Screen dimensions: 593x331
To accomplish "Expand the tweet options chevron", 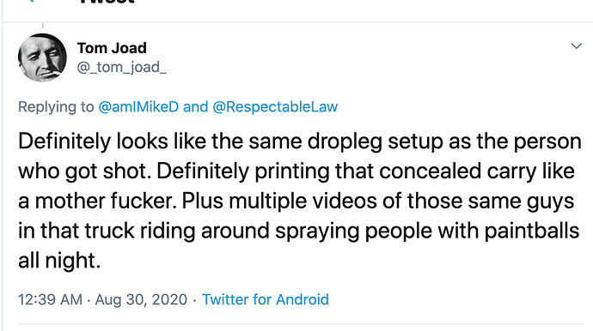I will coord(576,46).
